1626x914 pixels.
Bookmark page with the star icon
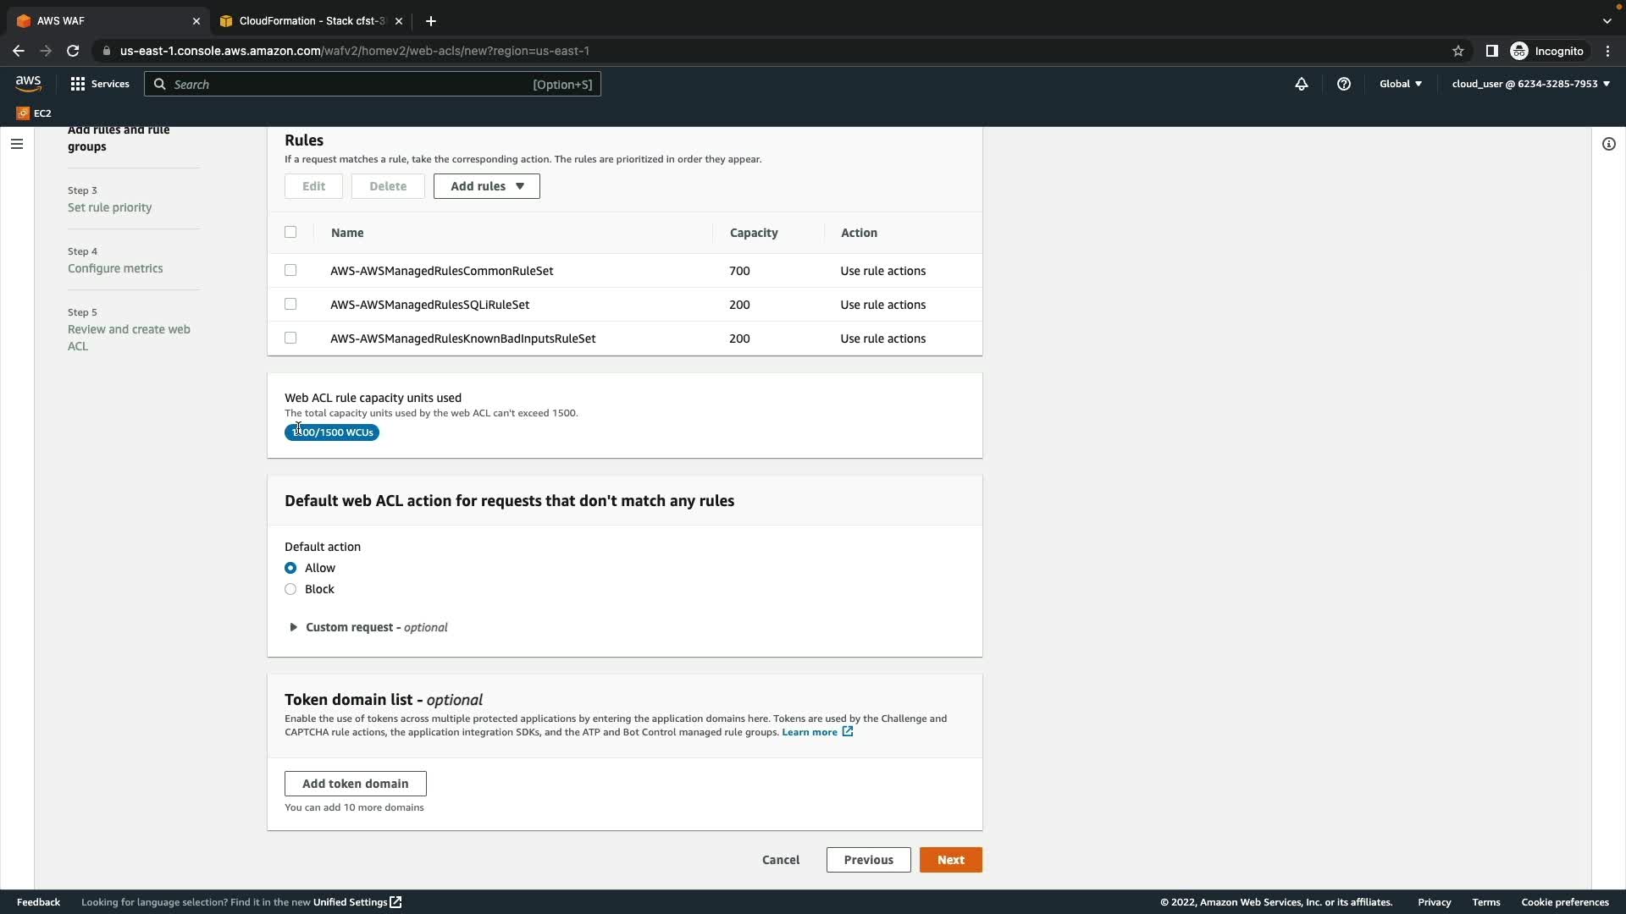click(1458, 51)
